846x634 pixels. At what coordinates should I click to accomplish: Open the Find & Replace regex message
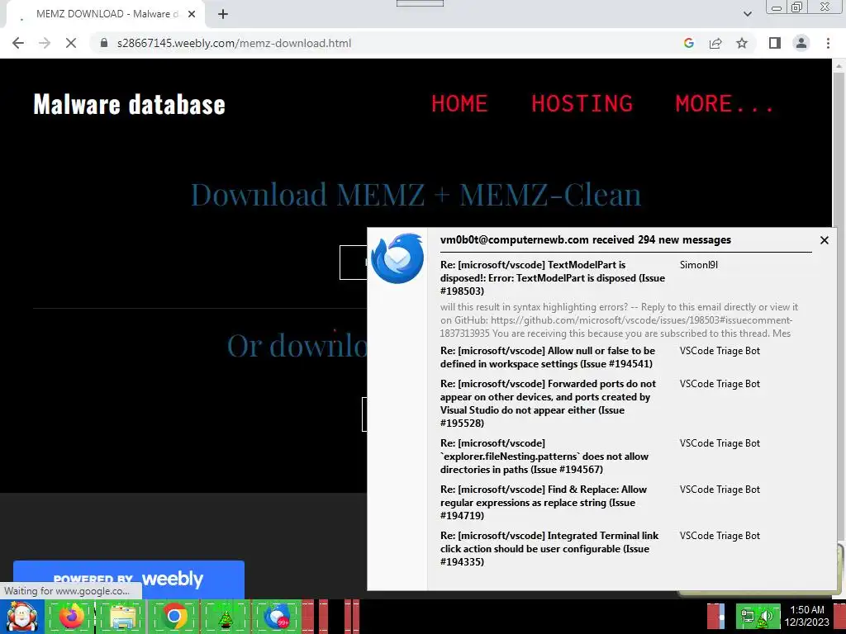(544, 503)
